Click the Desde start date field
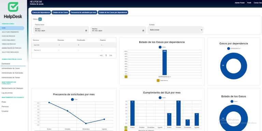 click(61, 30)
